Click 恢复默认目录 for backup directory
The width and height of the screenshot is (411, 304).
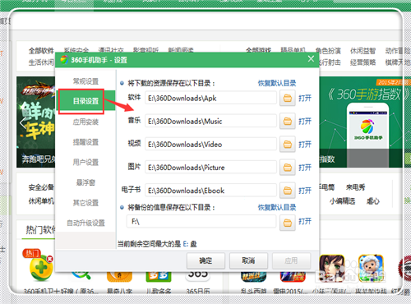click(277, 207)
